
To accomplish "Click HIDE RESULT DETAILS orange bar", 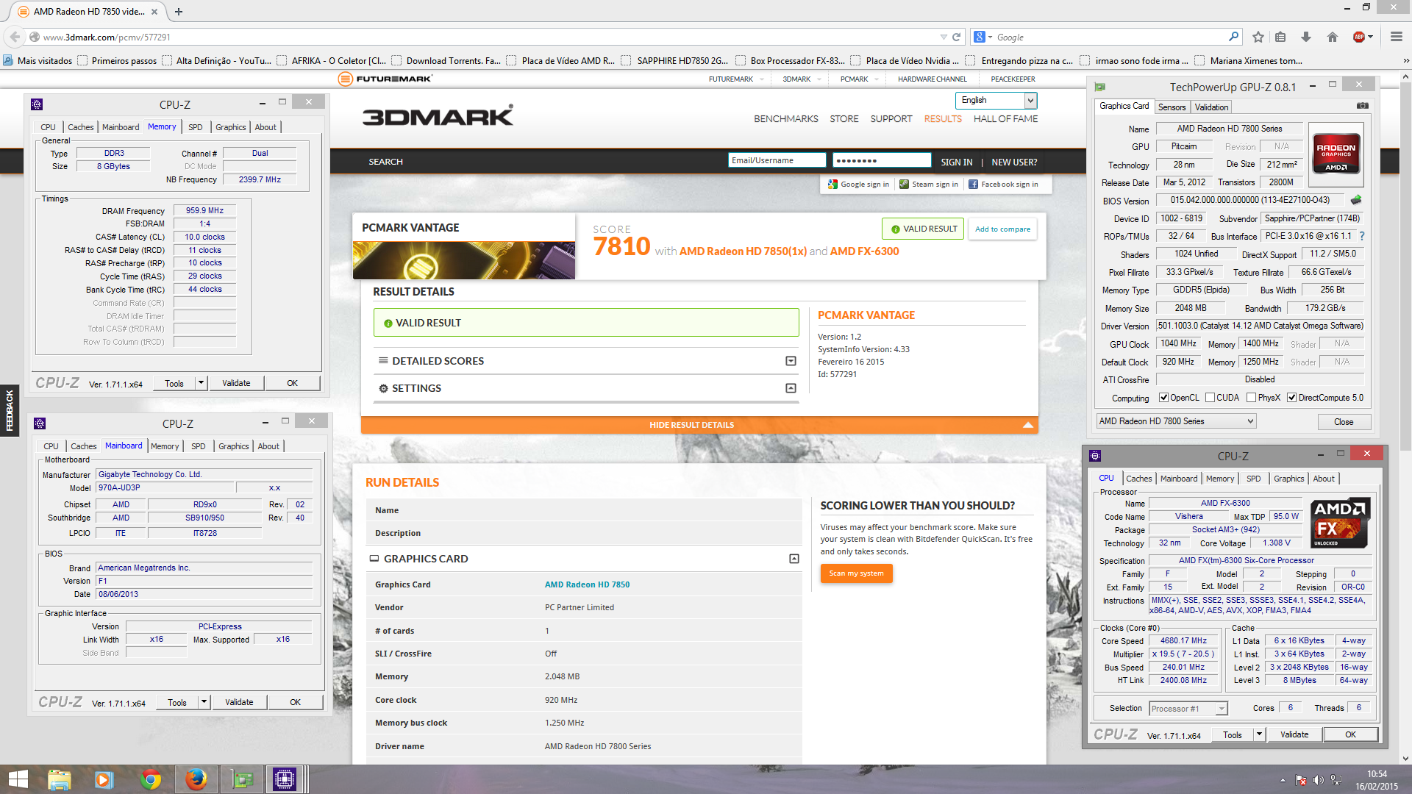I will coord(699,425).
